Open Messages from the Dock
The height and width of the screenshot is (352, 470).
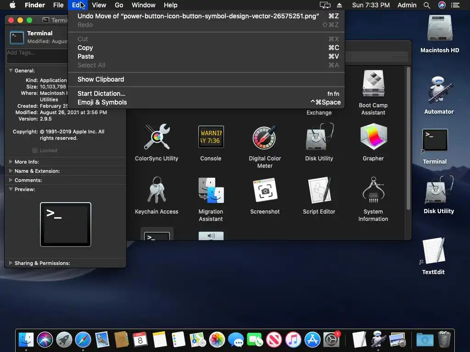235,340
